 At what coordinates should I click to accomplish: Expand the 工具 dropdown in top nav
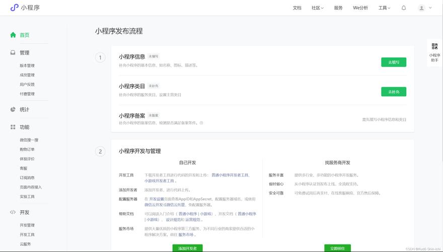click(384, 8)
